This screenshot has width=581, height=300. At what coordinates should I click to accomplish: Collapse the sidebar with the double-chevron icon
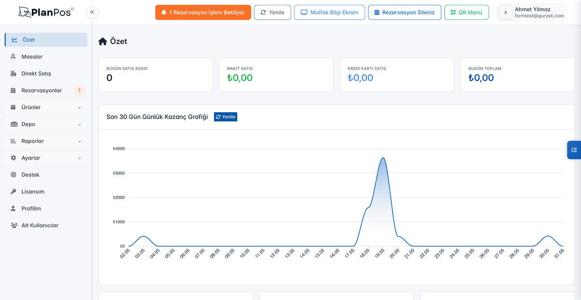(x=92, y=12)
